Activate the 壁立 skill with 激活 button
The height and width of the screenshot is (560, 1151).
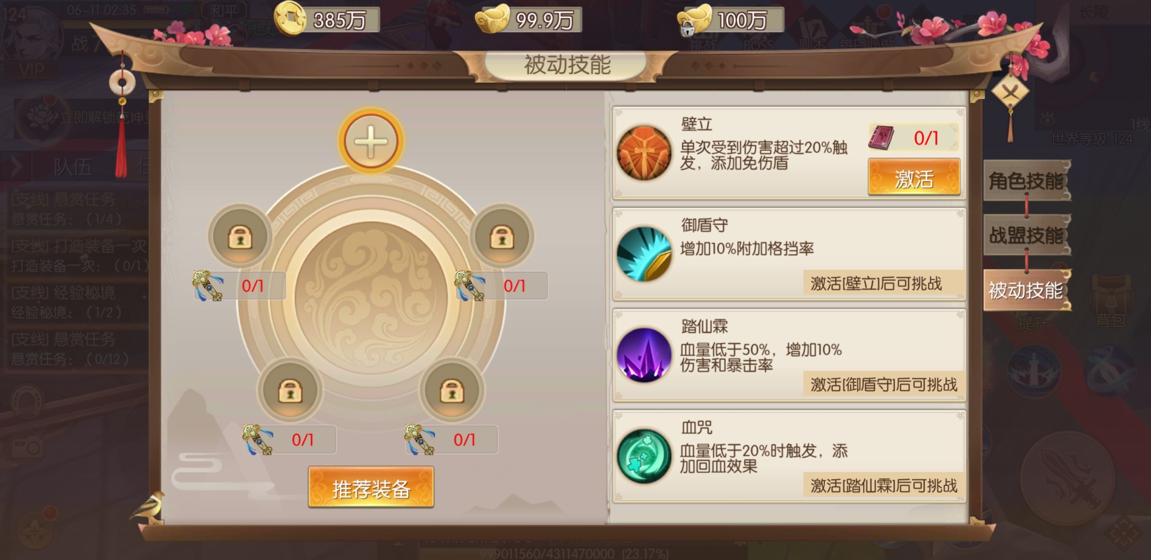click(914, 178)
